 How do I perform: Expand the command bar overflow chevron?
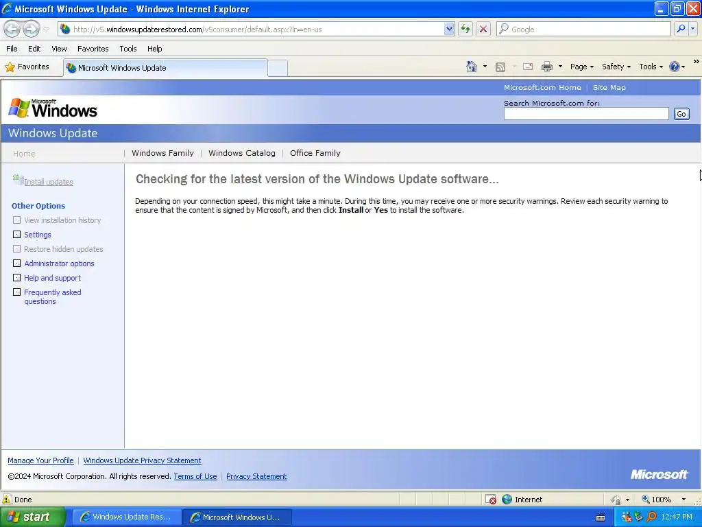pos(697,61)
